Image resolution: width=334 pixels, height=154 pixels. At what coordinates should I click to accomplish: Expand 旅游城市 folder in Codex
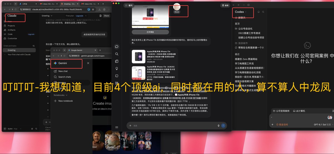coord(241,43)
